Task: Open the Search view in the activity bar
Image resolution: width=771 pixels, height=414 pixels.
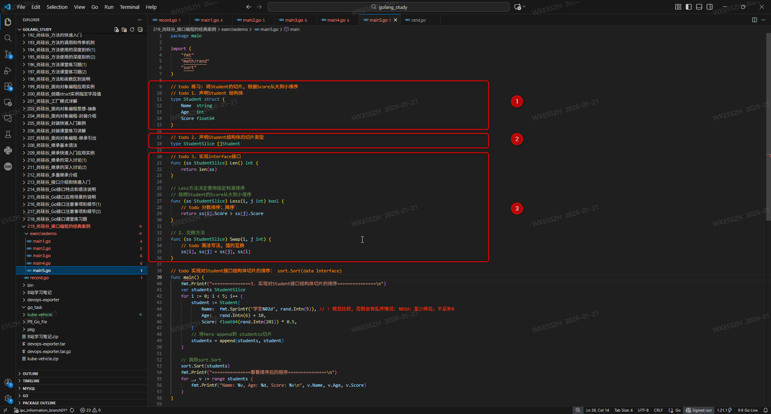Action: [8, 38]
